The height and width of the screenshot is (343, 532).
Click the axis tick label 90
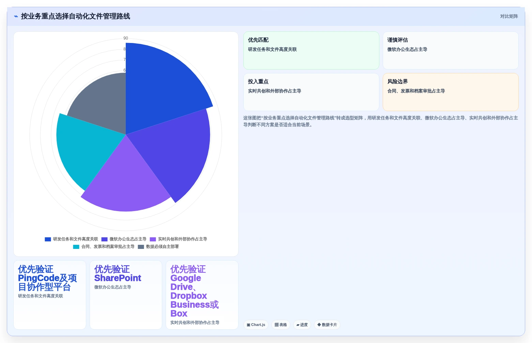point(126,38)
